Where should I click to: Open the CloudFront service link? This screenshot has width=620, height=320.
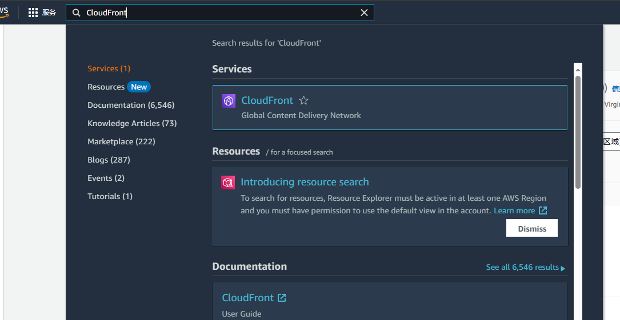coord(267,100)
